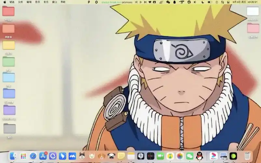The image size is (261, 163).
Task: Select the yellow desktop folder
Action: pos(9,45)
